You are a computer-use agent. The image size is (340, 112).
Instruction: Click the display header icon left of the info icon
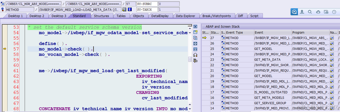tap(124, 10)
